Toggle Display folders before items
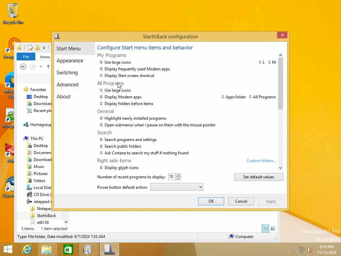341x256 pixels. (101, 104)
